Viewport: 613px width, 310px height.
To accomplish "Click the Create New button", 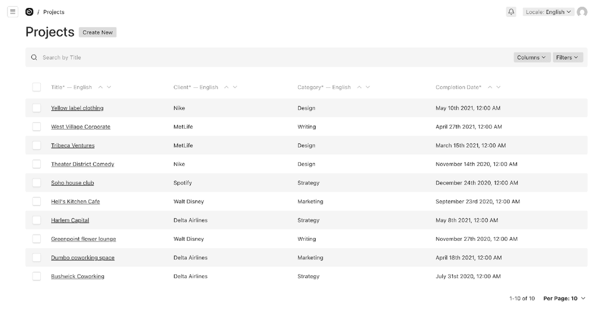I will coord(98,32).
